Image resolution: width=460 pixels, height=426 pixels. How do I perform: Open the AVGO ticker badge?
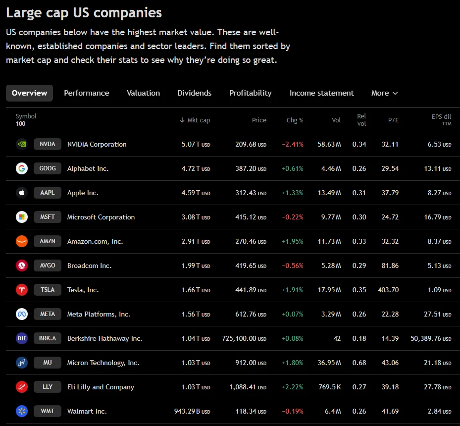click(x=48, y=266)
